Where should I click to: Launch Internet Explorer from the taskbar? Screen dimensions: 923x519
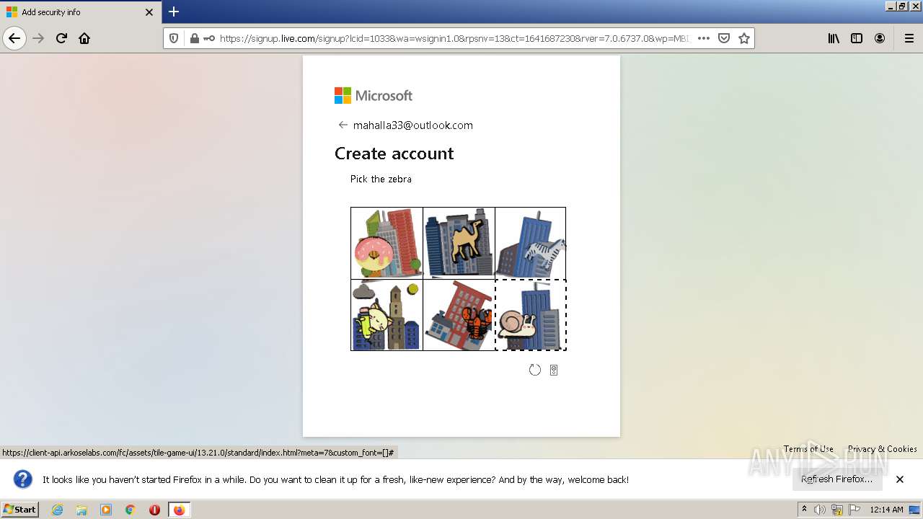tap(57, 510)
